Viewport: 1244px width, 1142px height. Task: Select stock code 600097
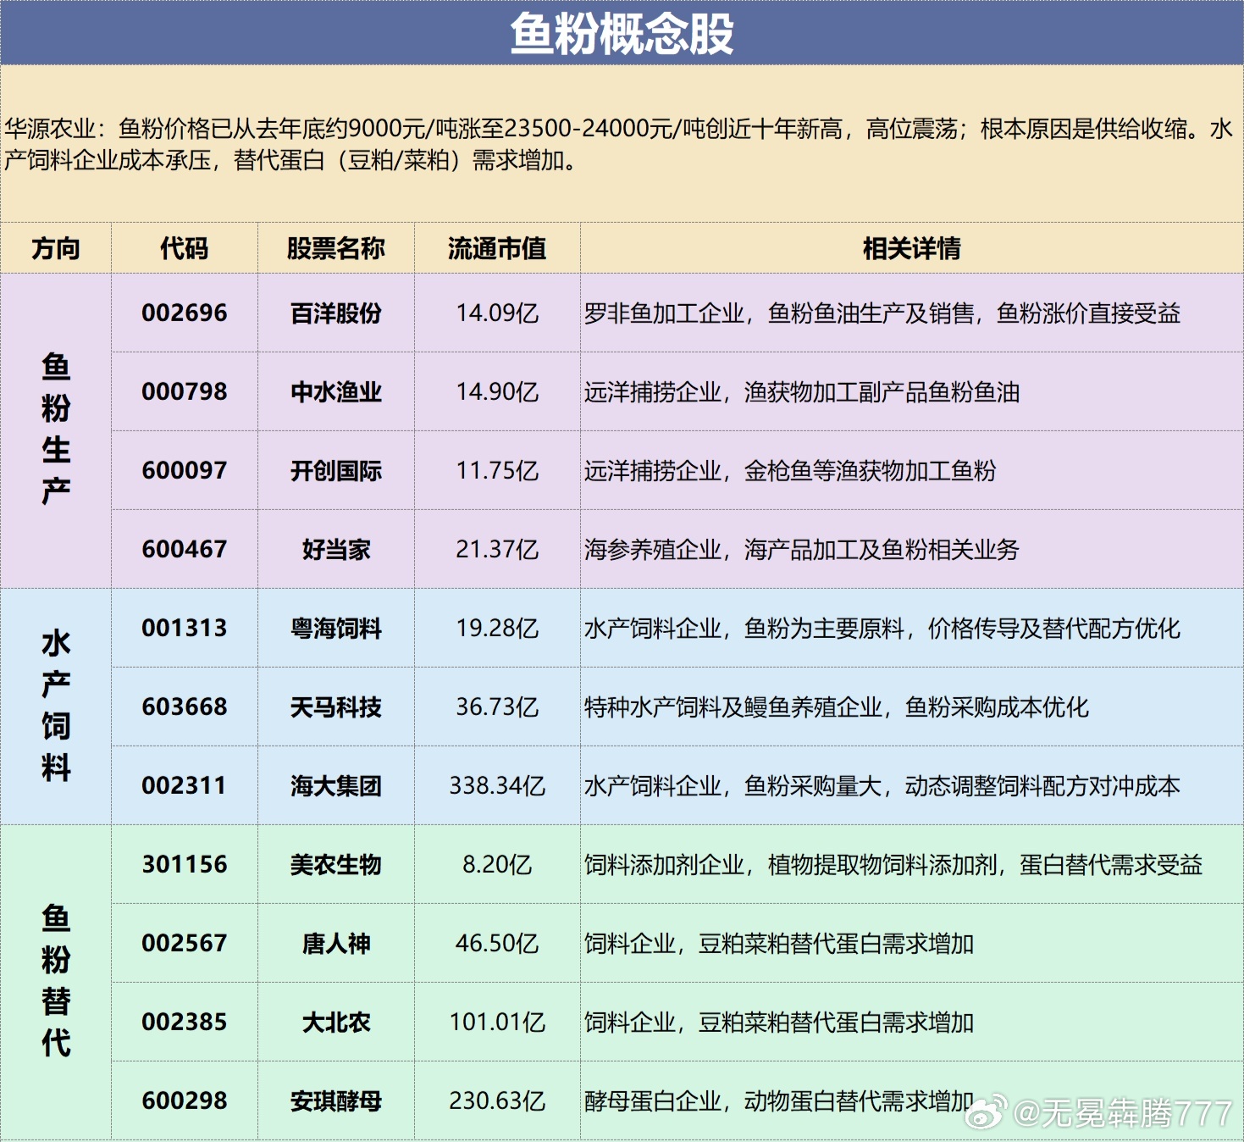(x=185, y=470)
